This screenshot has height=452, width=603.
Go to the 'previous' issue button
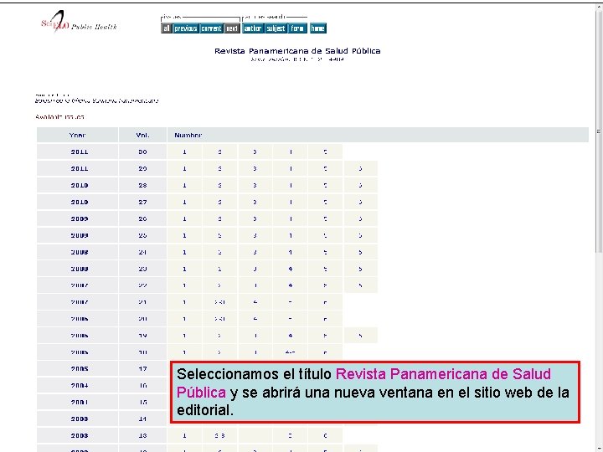pyautogui.click(x=186, y=28)
